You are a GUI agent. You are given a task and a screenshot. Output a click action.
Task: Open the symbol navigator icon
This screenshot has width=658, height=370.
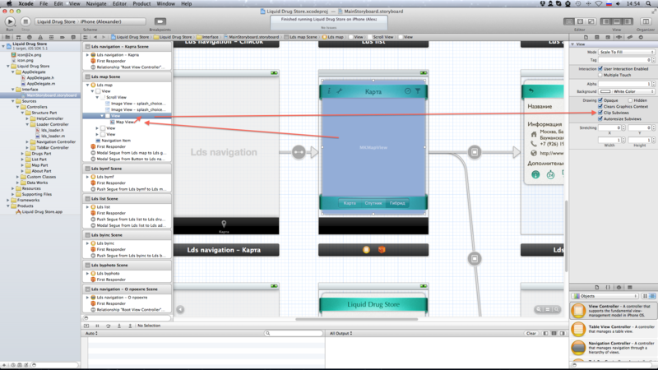[18, 37]
